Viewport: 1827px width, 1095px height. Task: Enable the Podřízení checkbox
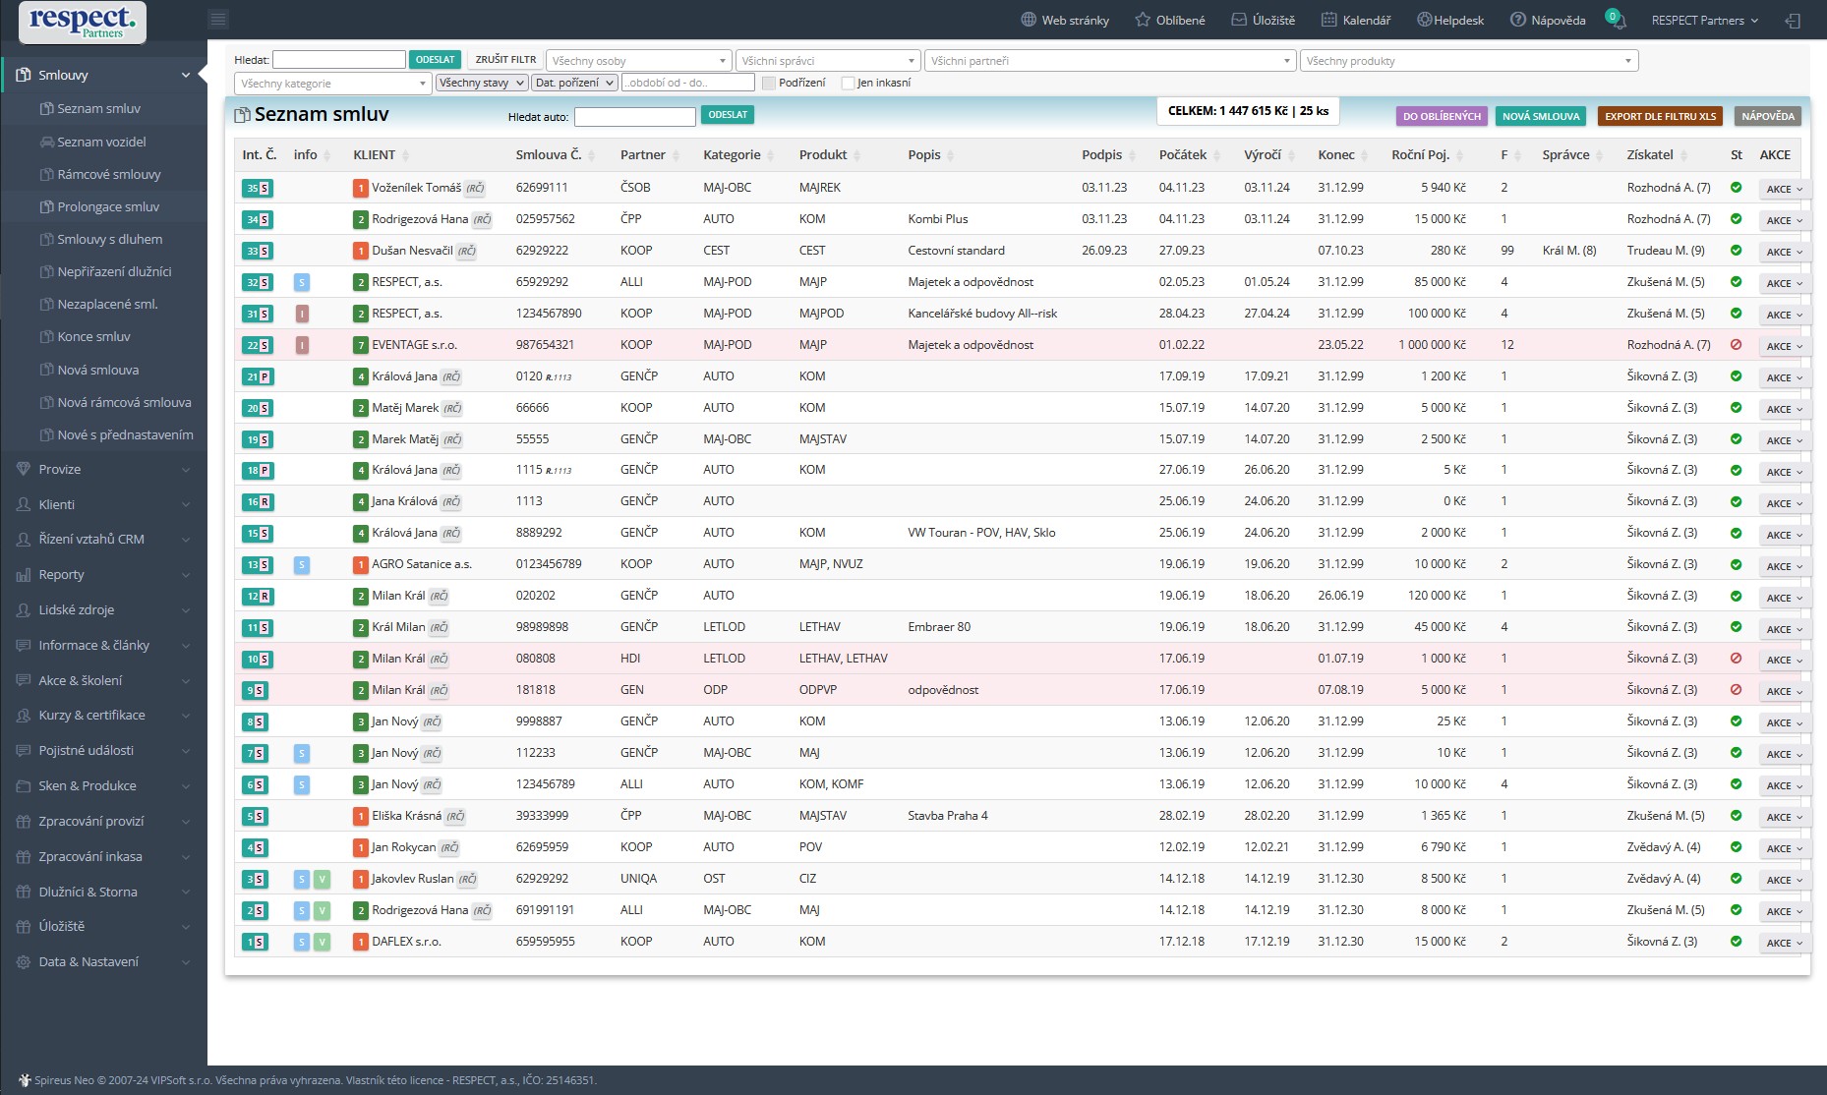[769, 84]
